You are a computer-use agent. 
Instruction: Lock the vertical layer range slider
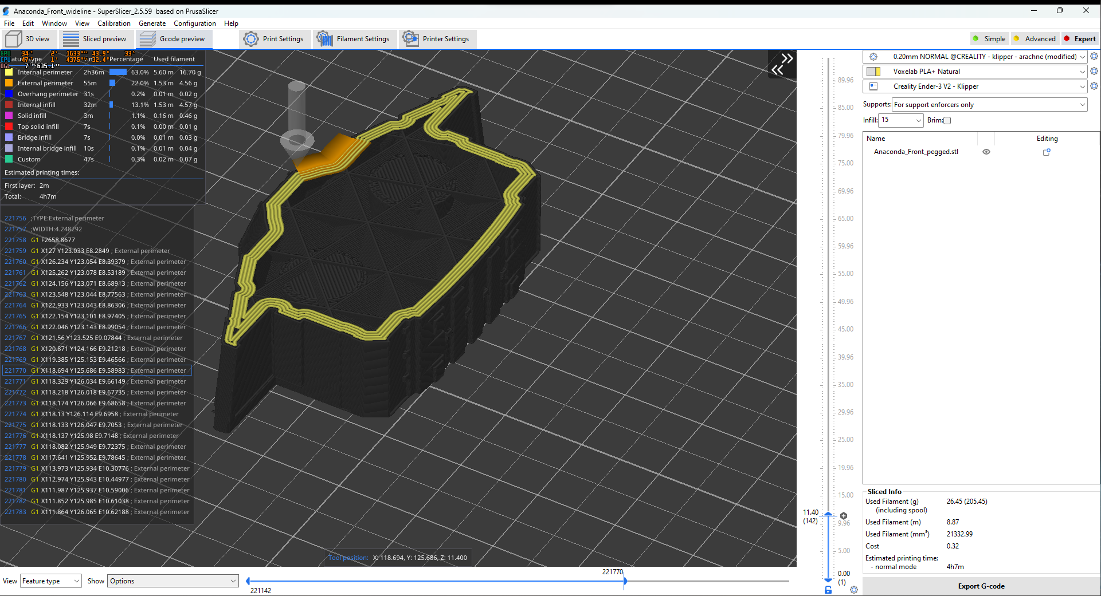click(x=827, y=589)
